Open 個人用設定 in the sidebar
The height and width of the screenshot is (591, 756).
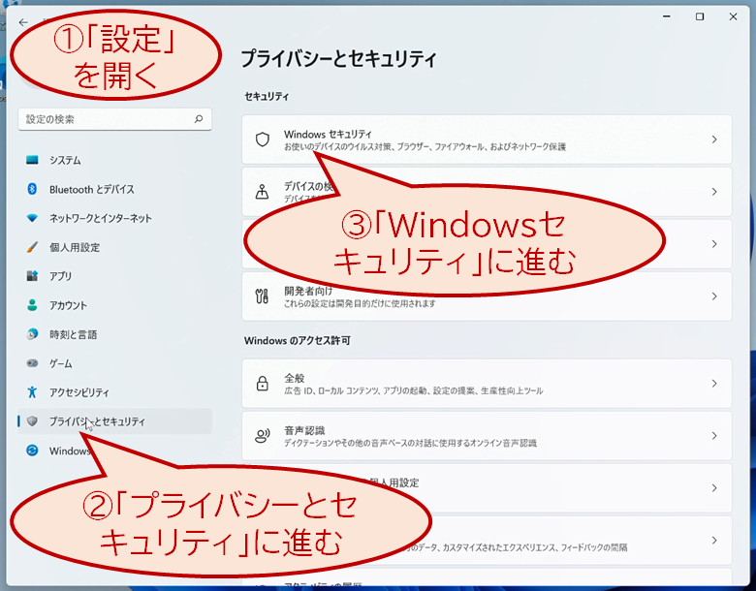(x=114, y=247)
